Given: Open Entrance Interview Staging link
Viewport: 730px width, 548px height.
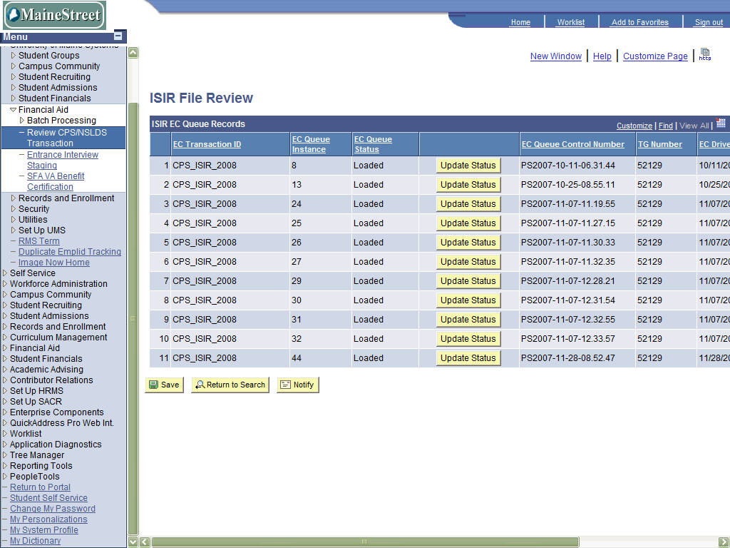Looking at the screenshot, I should (x=63, y=160).
